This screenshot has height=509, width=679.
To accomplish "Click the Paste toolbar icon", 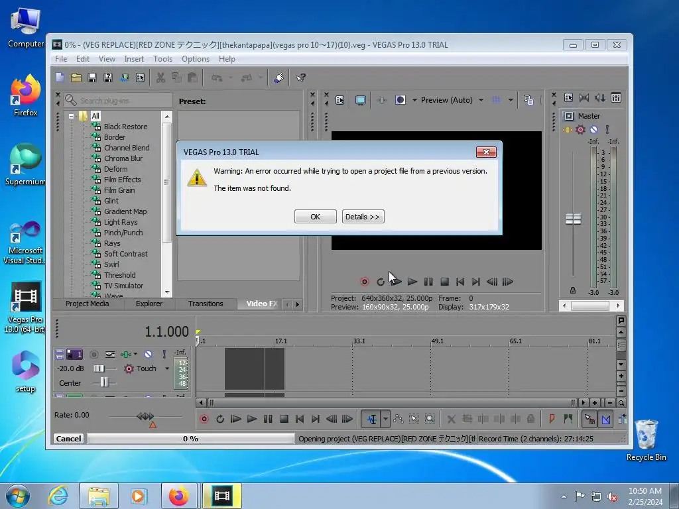I will point(193,78).
